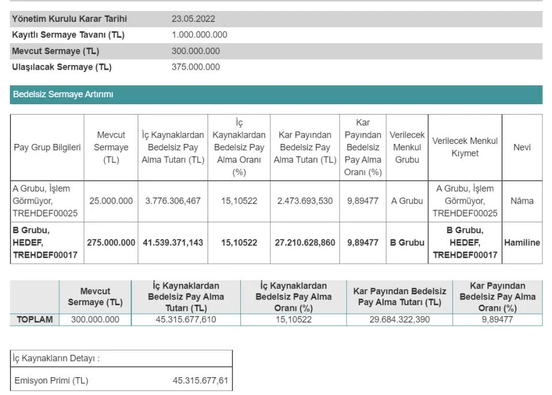The width and height of the screenshot is (552, 395).
Task: Click B Grubu current capital 275.000.000
Action: [x=111, y=242]
